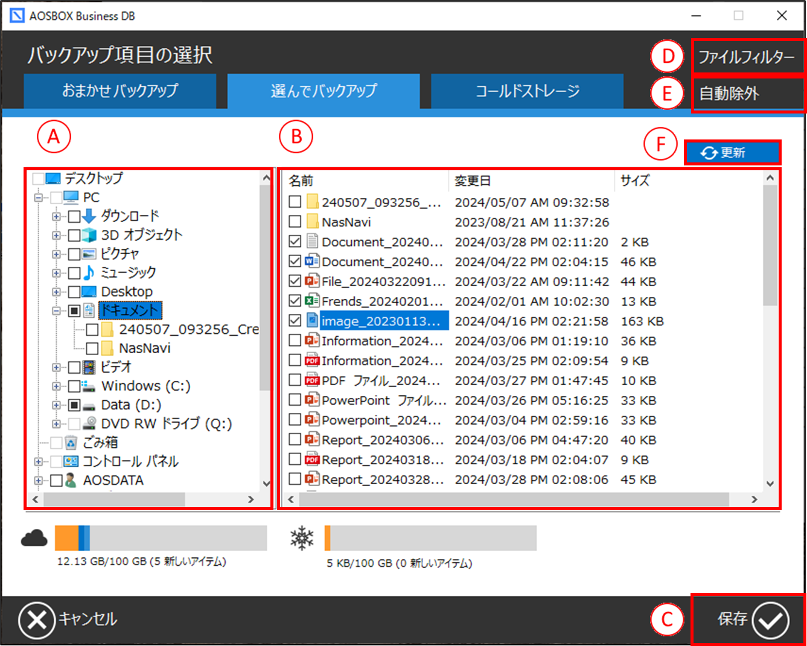The height and width of the screenshot is (646, 807).
Task: Click the コントロール パネル icon
Action: click(x=71, y=462)
